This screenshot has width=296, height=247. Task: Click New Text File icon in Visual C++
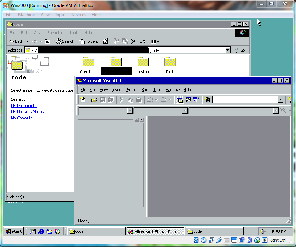[83, 100]
